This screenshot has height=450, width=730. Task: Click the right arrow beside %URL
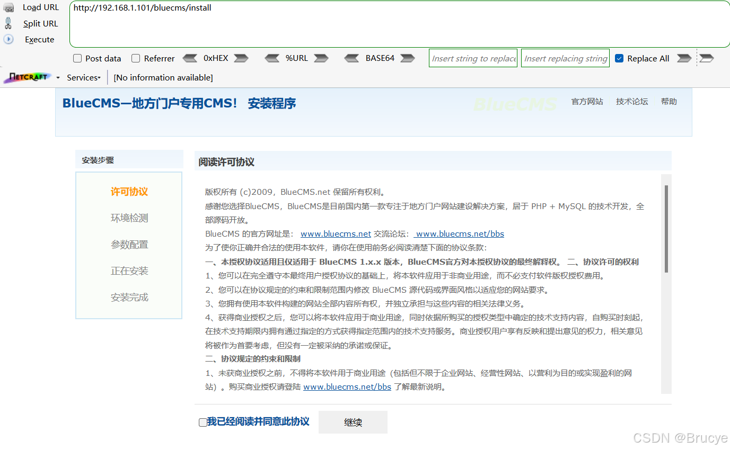coord(321,58)
